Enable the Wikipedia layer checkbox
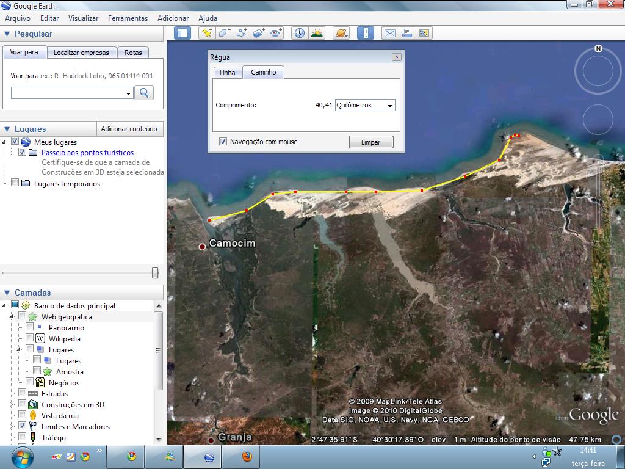This screenshot has width=625, height=469. point(30,339)
